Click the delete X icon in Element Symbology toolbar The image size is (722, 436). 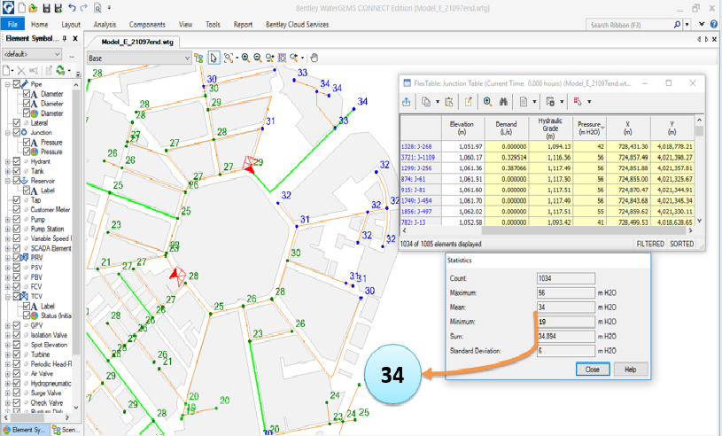coord(21,70)
